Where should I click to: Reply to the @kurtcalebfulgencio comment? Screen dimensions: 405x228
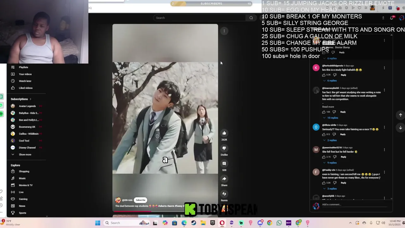tap(343, 75)
